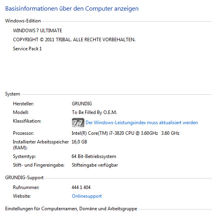Click the Klassifikation label
212x213 pixels.
27,121
